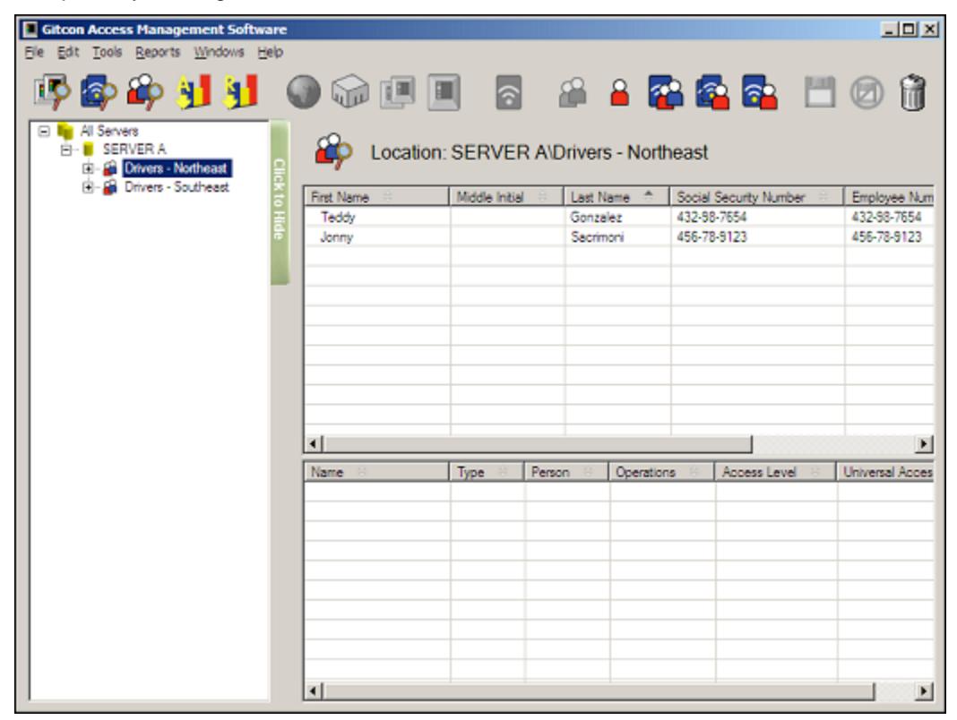Sort lower grid by Operations column

tap(661, 472)
